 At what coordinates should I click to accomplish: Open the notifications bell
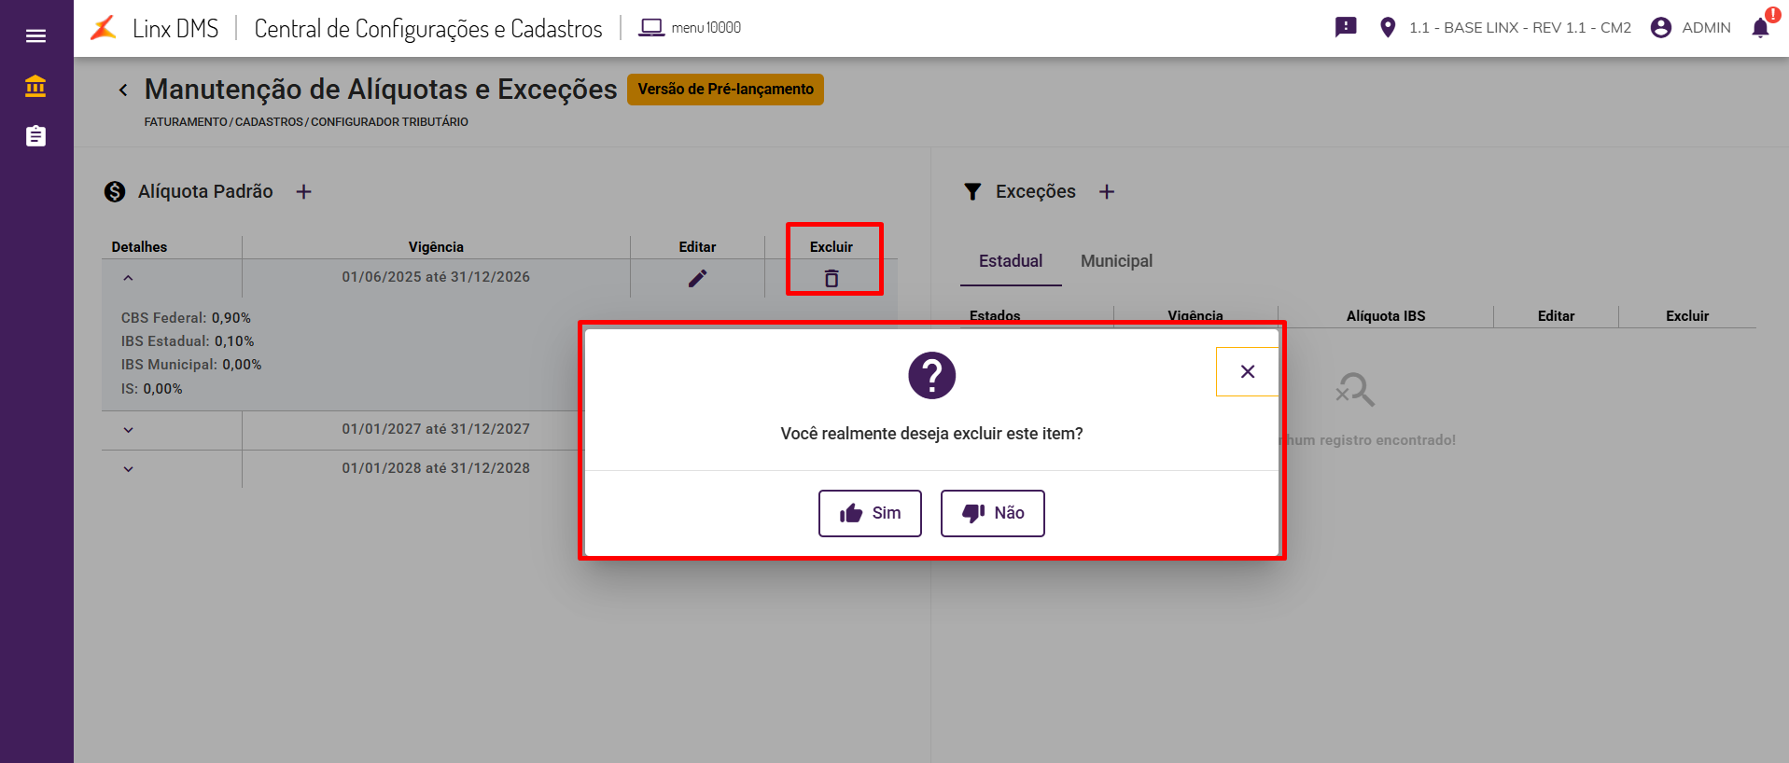coord(1760,27)
